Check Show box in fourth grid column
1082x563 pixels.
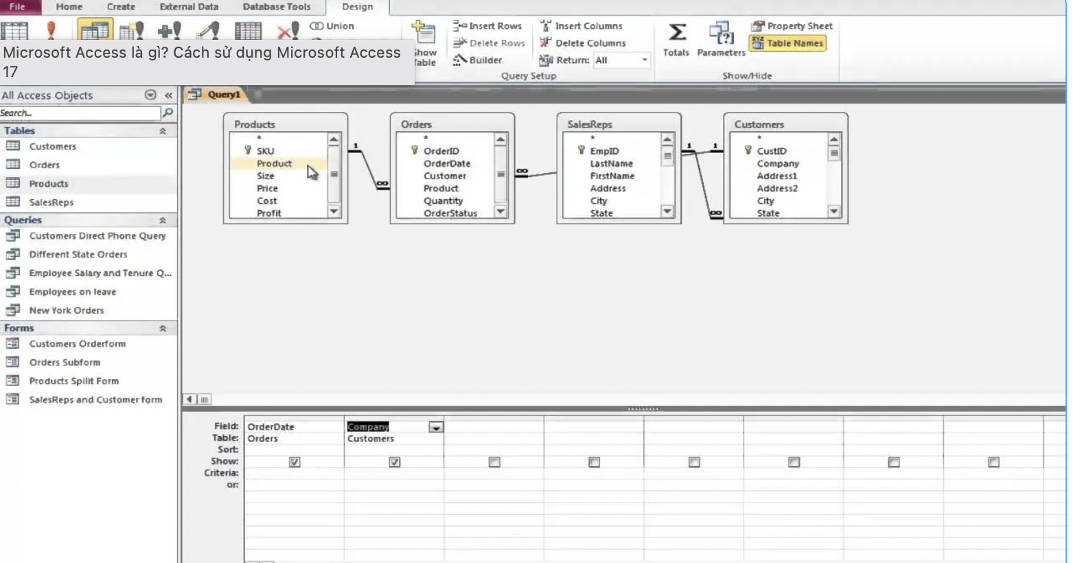tap(595, 462)
